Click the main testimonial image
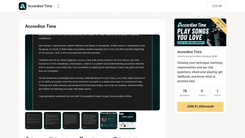Viewport: 245px width, 138px height. pos(92,72)
